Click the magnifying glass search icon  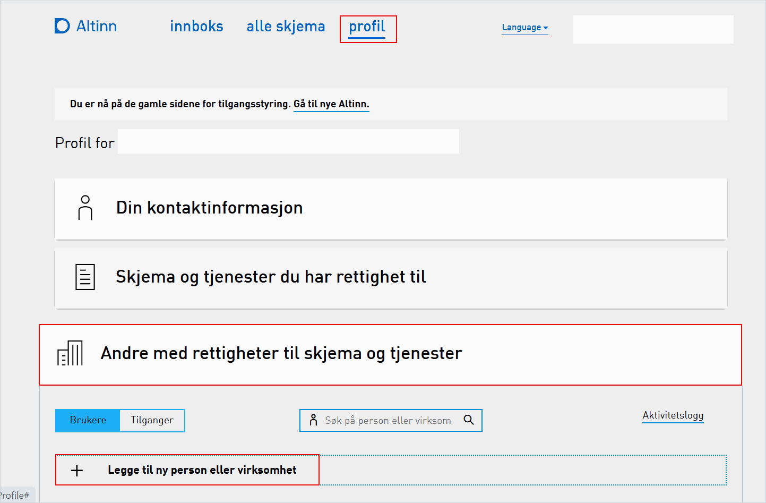point(469,420)
